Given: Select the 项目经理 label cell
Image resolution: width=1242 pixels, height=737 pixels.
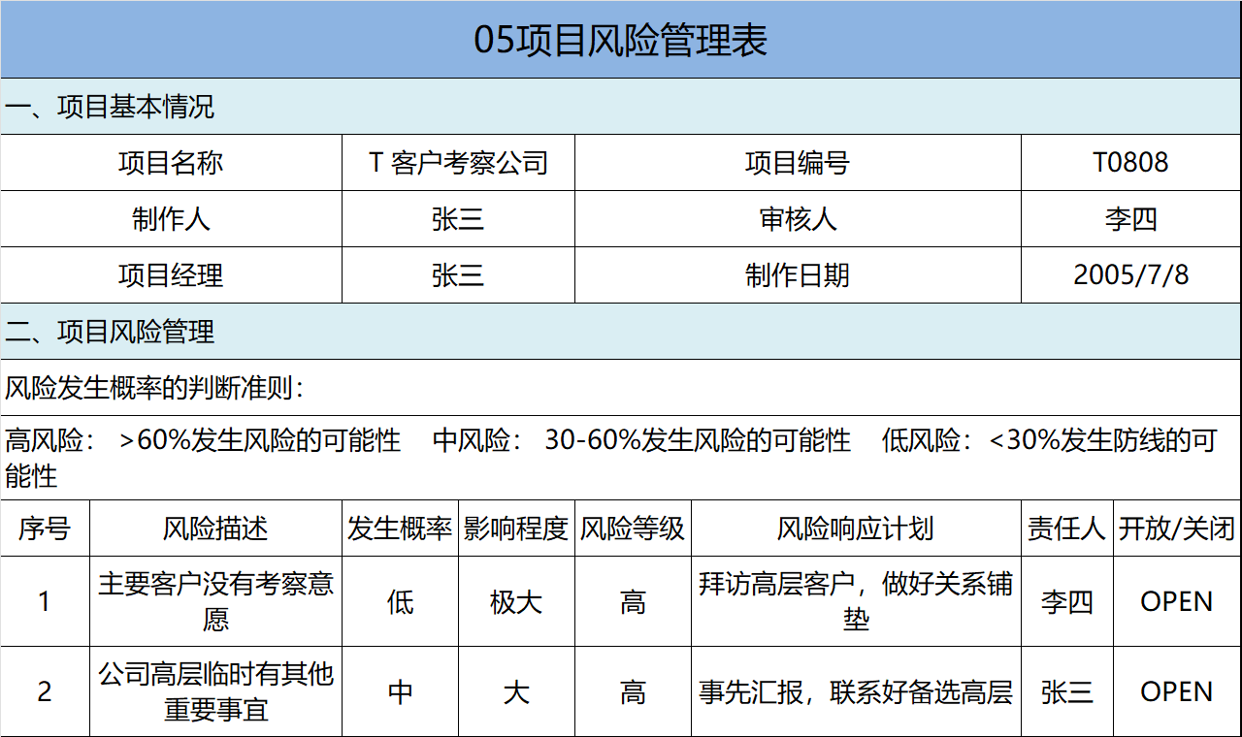Looking at the screenshot, I should click(171, 275).
